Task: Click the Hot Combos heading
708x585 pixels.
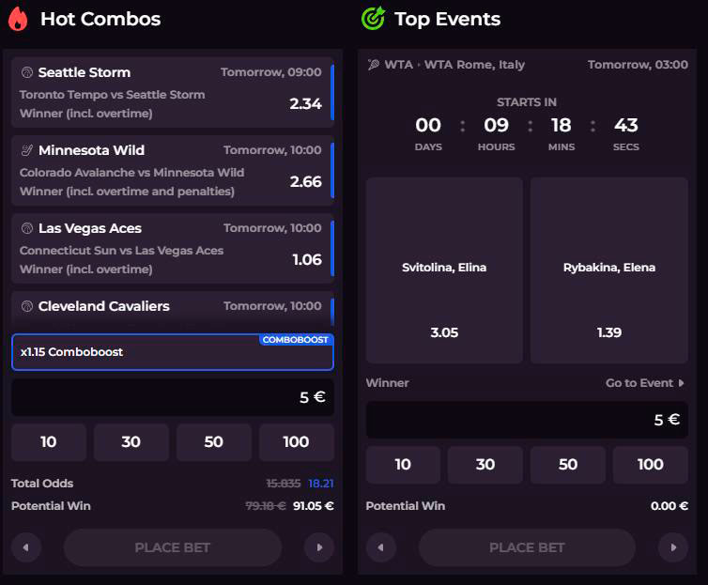Action: [100, 19]
